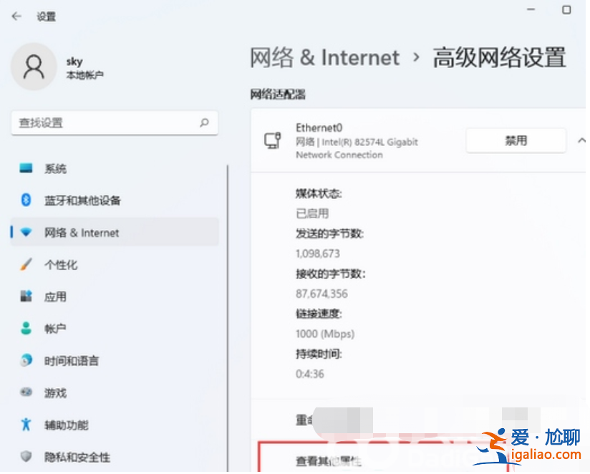Click inside the 查找设置 search box
590x474 pixels.
115,122
